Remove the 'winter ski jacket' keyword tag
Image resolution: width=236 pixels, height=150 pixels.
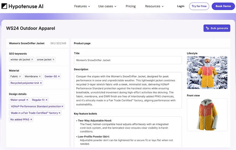pos(32,60)
